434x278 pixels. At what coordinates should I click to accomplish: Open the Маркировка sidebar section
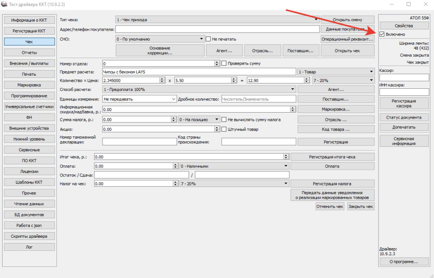pyautogui.click(x=30, y=85)
